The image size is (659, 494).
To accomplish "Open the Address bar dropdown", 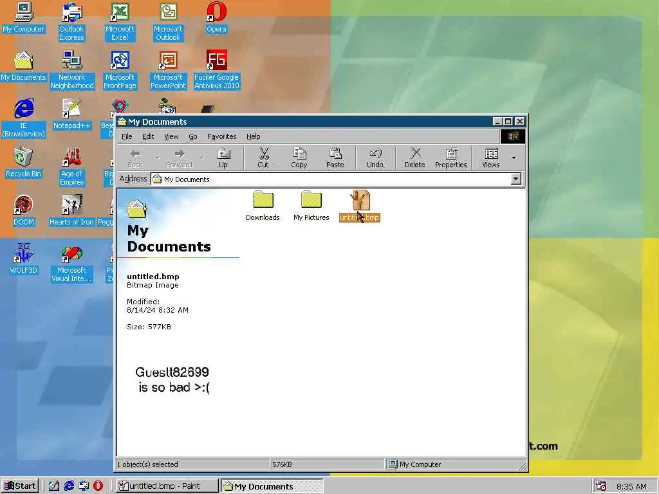I will [x=515, y=179].
